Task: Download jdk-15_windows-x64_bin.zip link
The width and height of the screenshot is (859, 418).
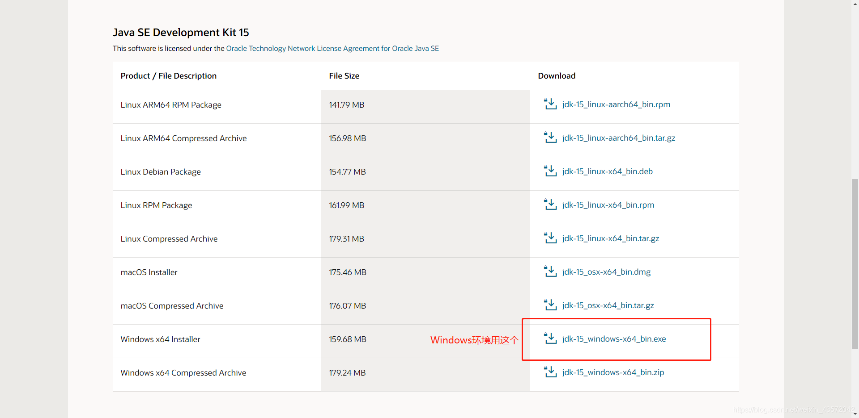Action: point(613,372)
